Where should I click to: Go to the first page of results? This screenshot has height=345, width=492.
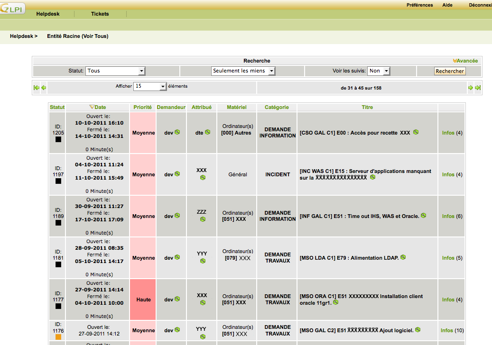36,88
